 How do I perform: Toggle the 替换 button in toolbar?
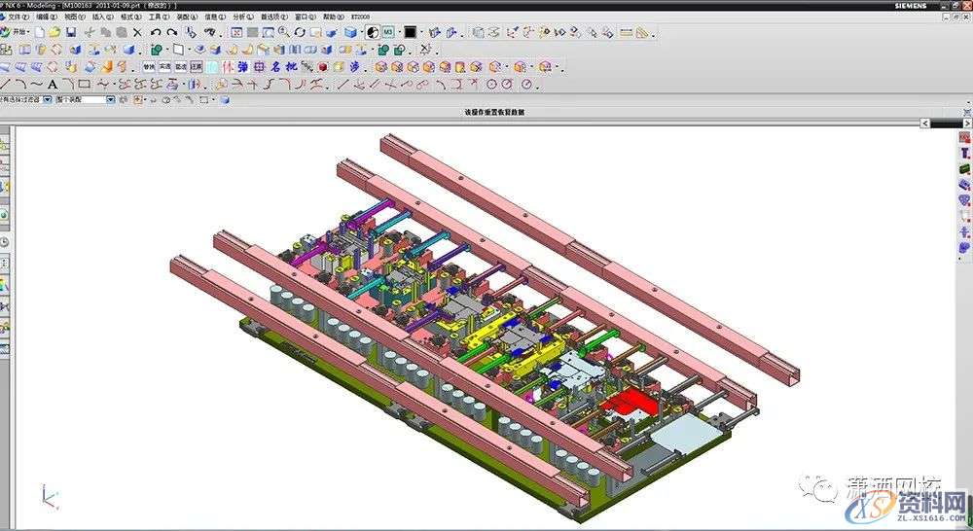[149, 67]
